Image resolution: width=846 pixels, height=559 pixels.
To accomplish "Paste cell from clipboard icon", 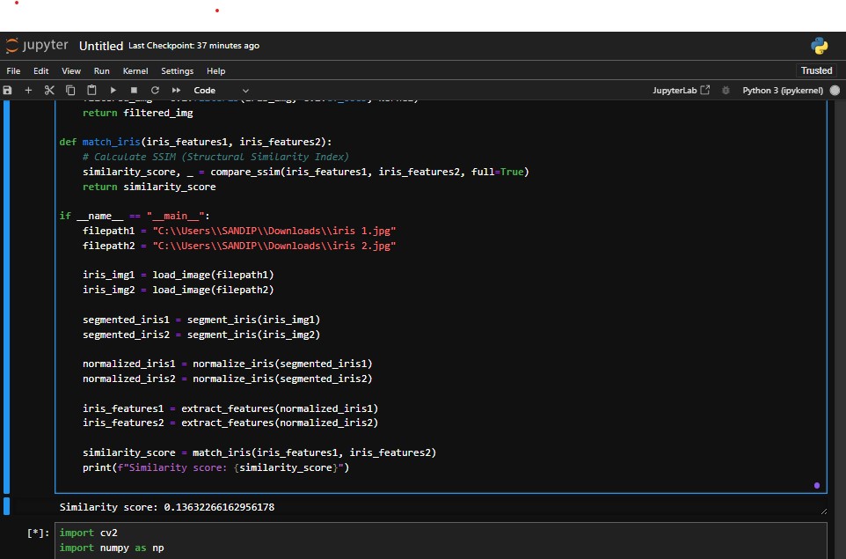I will (x=91, y=90).
